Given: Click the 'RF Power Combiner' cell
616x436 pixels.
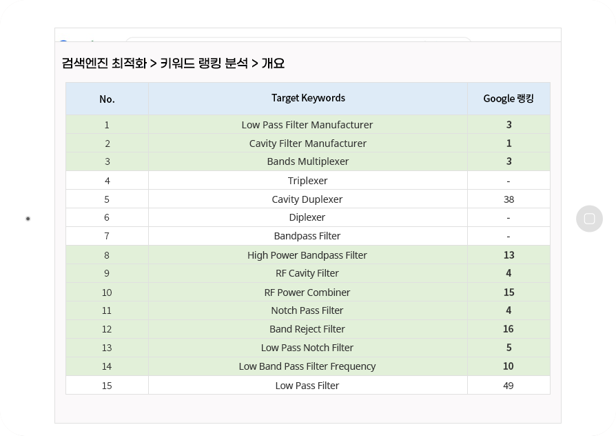Looking at the screenshot, I should 307,293.
